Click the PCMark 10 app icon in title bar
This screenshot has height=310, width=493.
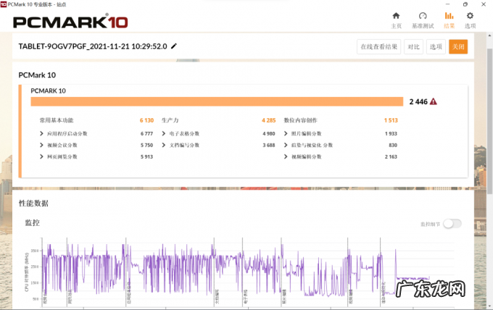[4, 4]
